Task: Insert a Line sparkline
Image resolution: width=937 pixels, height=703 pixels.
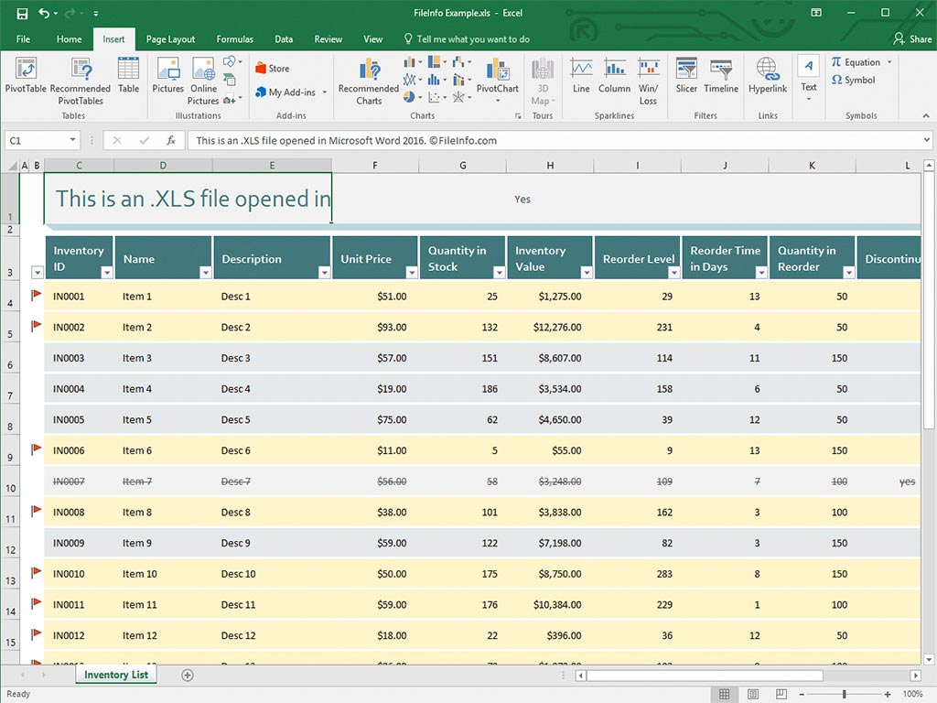Action: (581, 81)
